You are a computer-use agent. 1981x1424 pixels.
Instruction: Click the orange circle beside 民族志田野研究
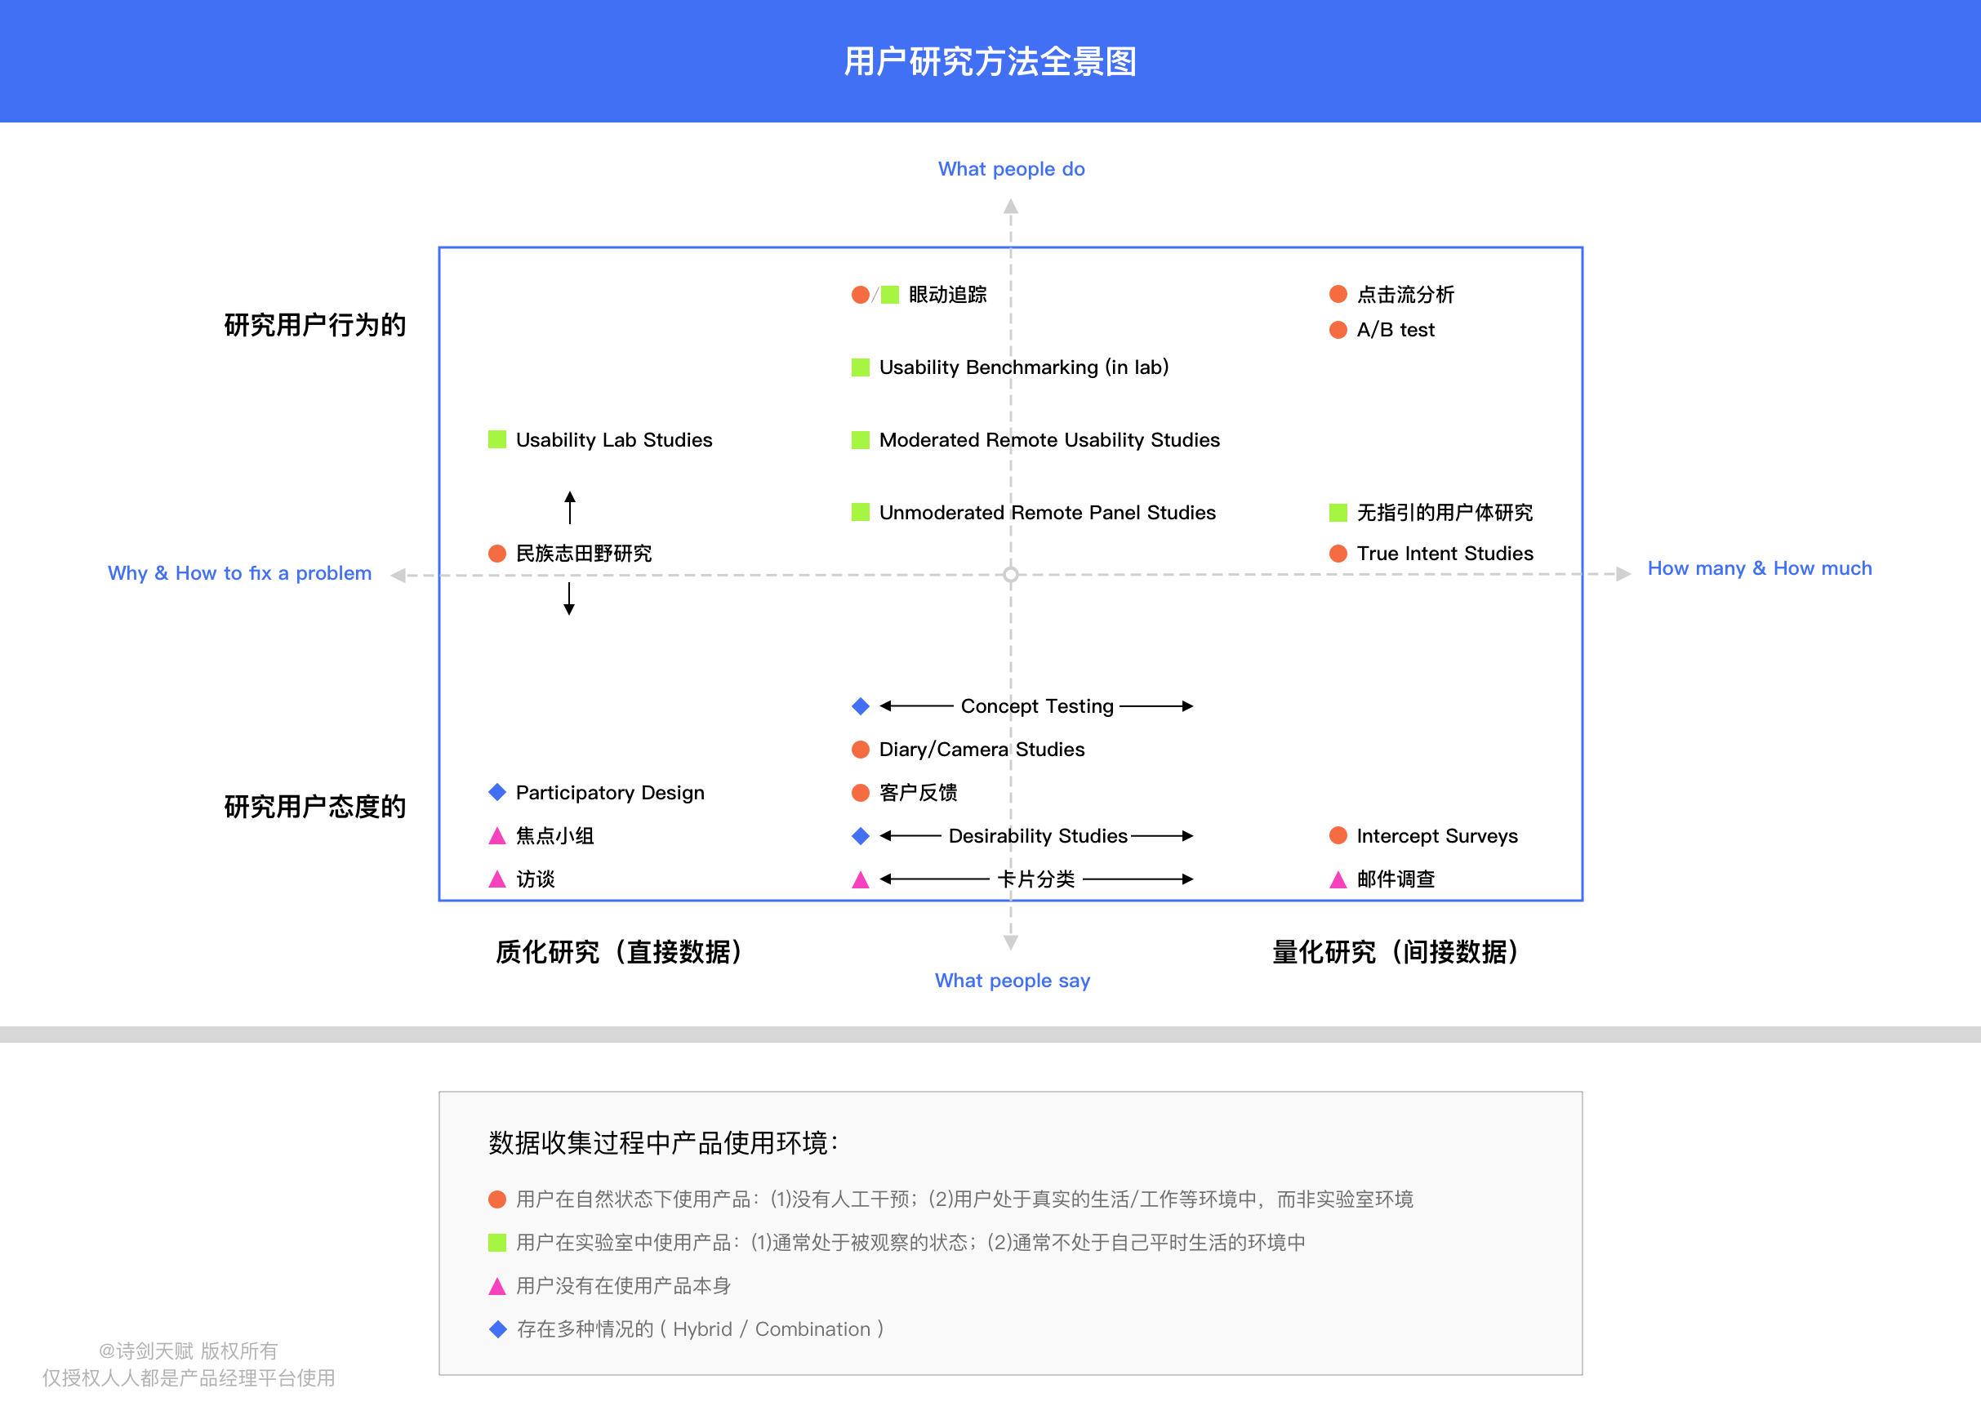click(x=497, y=553)
